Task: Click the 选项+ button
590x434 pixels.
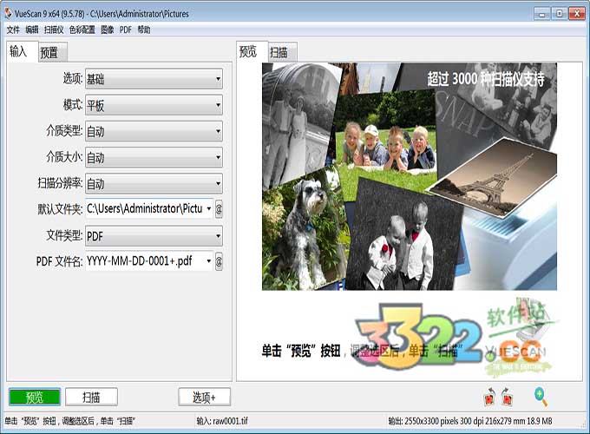Action: pyautogui.click(x=204, y=397)
